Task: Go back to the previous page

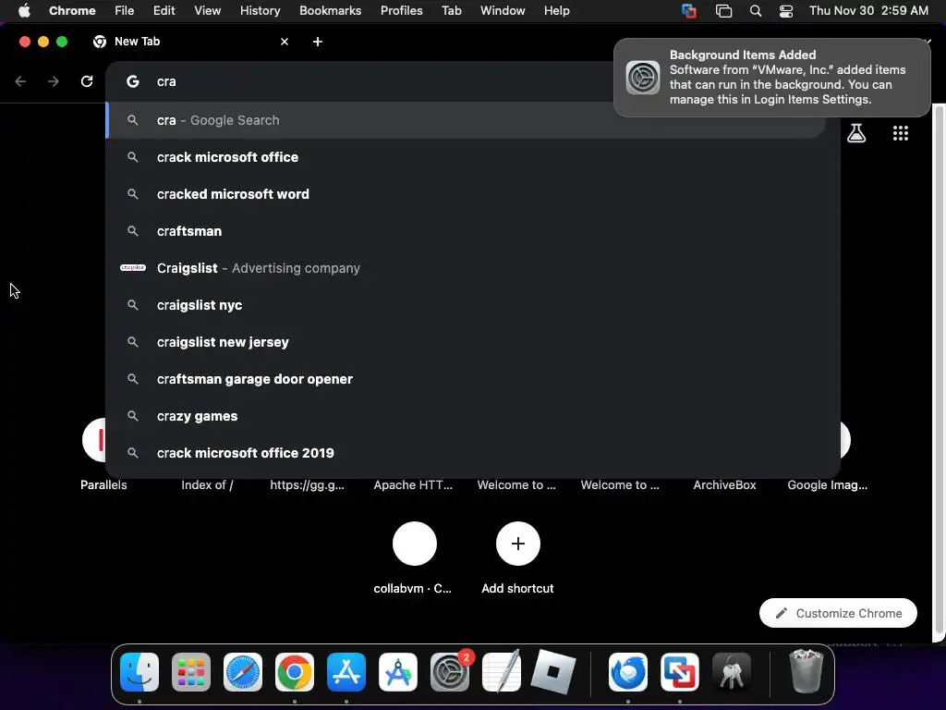Action: click(20, 81)
